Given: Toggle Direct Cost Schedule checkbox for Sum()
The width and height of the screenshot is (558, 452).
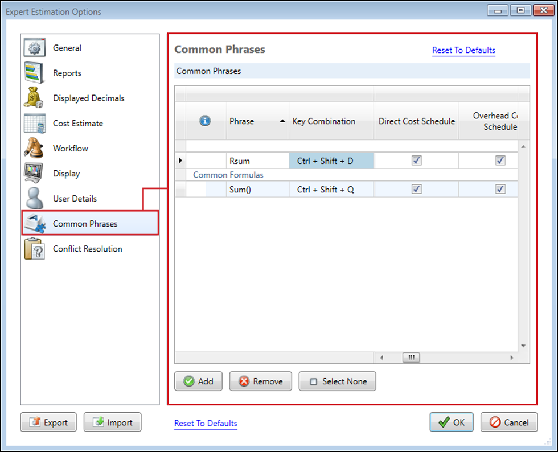Looking at the screenshot, I should click(417, 189).
